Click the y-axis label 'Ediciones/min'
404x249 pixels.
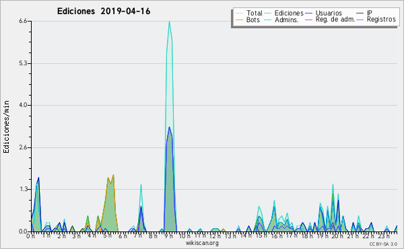pyautogui.click(x=6, y=127)
